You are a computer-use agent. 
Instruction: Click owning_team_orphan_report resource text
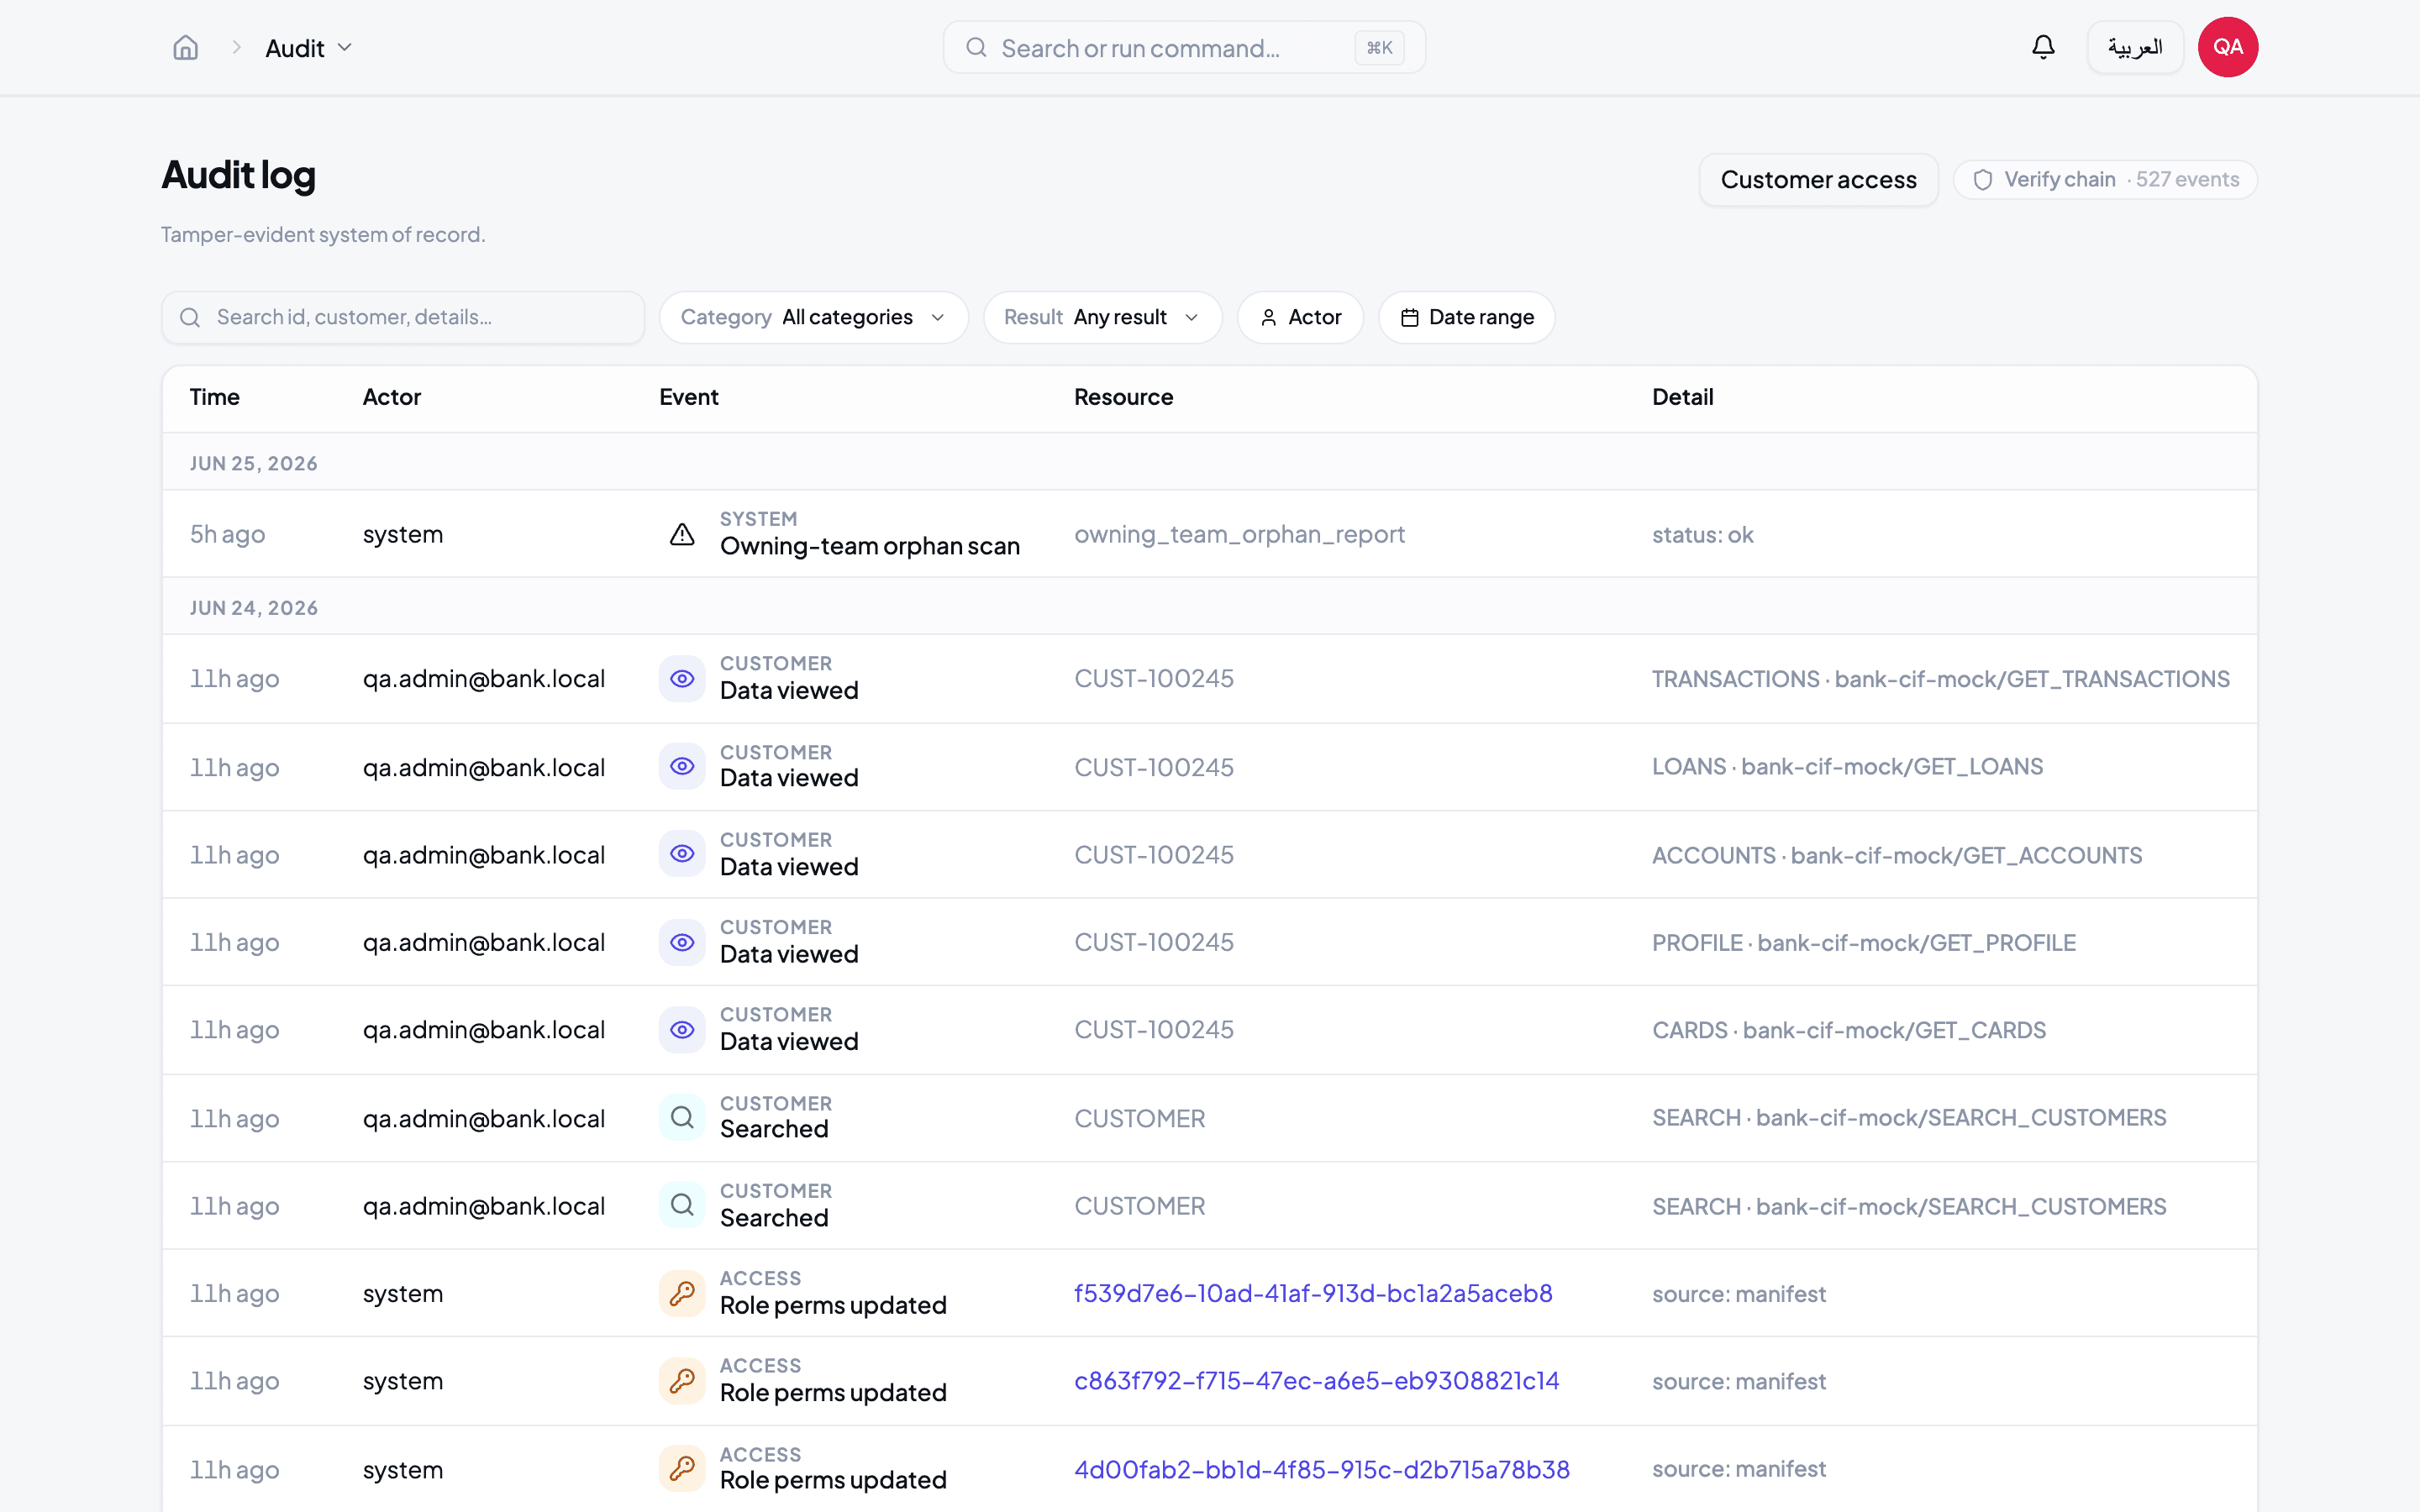coord(1239,534)
